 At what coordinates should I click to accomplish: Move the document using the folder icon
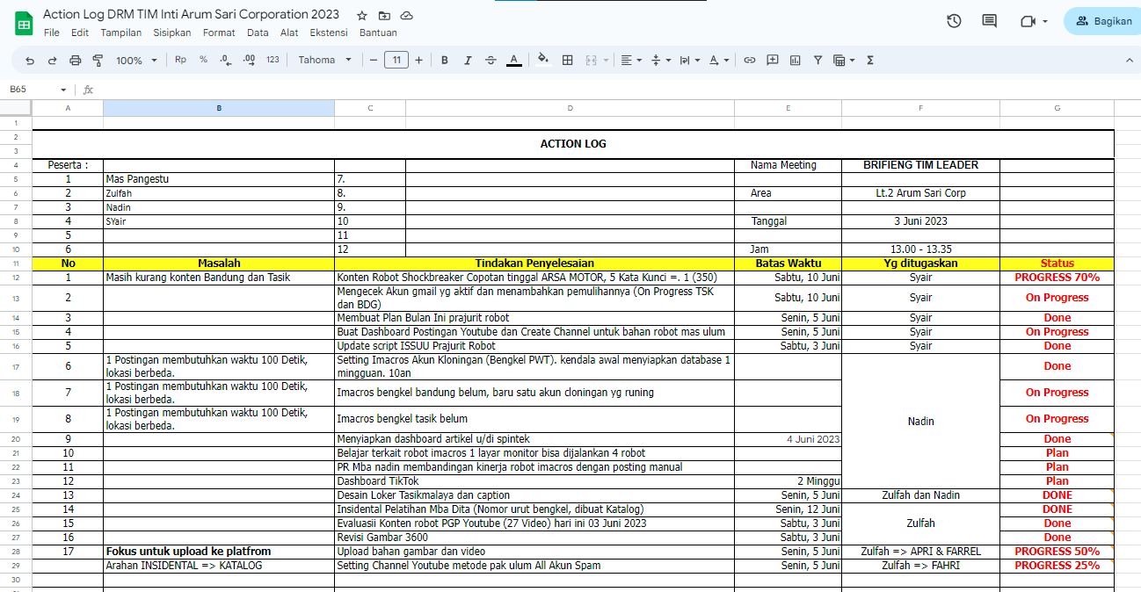click(384, 16)
